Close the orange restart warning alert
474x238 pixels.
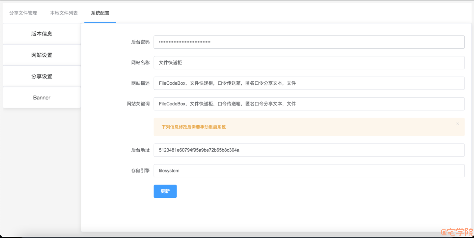click(x=458, y=124)
